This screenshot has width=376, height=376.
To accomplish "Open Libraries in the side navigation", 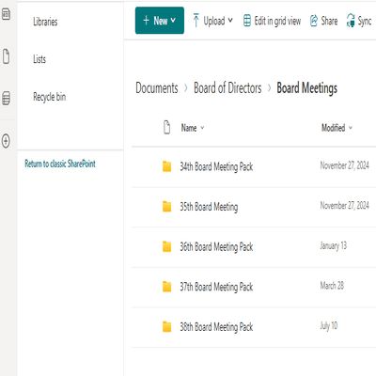I will pos(45,22).
